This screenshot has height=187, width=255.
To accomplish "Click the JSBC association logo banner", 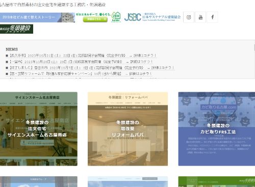I will tap(152, 17).
